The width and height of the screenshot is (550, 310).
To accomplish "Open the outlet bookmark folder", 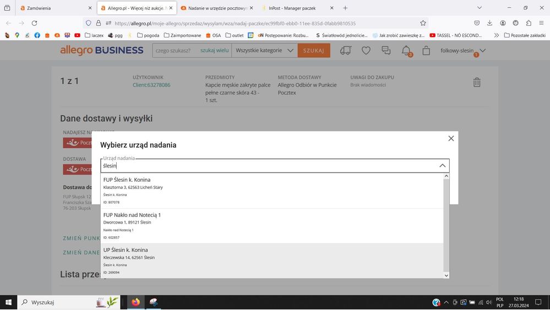I will tap(235, 35).
